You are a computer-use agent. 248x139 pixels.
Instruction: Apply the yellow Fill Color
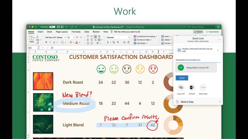[71, 42]
